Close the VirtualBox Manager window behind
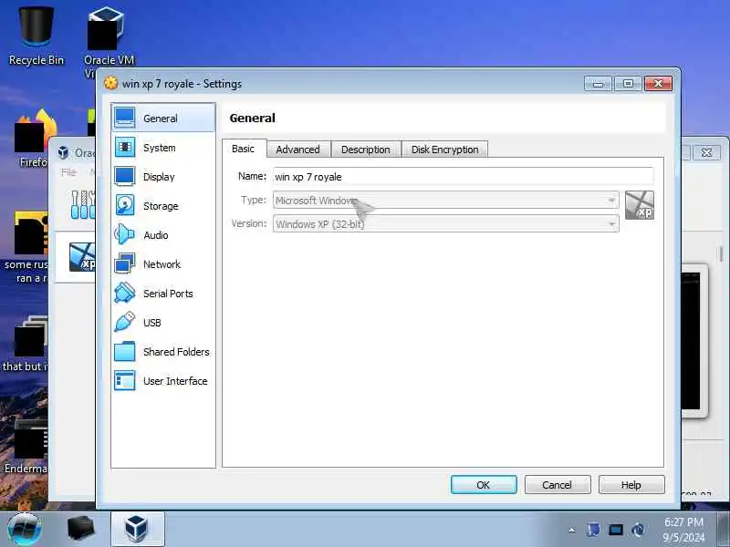Screen dimensions: 730x547 (x=706, y=152)
